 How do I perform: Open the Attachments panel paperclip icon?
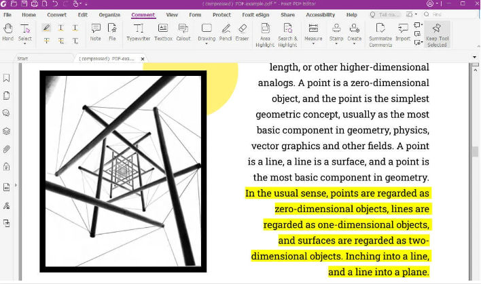coord(7,148)
